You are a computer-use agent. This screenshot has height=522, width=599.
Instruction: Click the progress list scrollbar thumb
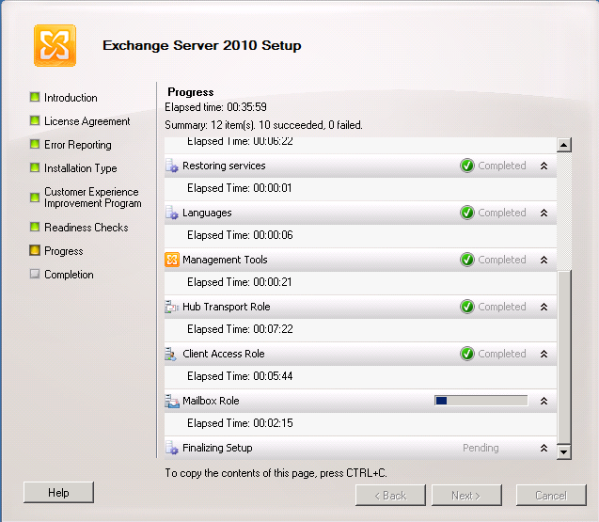(564, 357)
